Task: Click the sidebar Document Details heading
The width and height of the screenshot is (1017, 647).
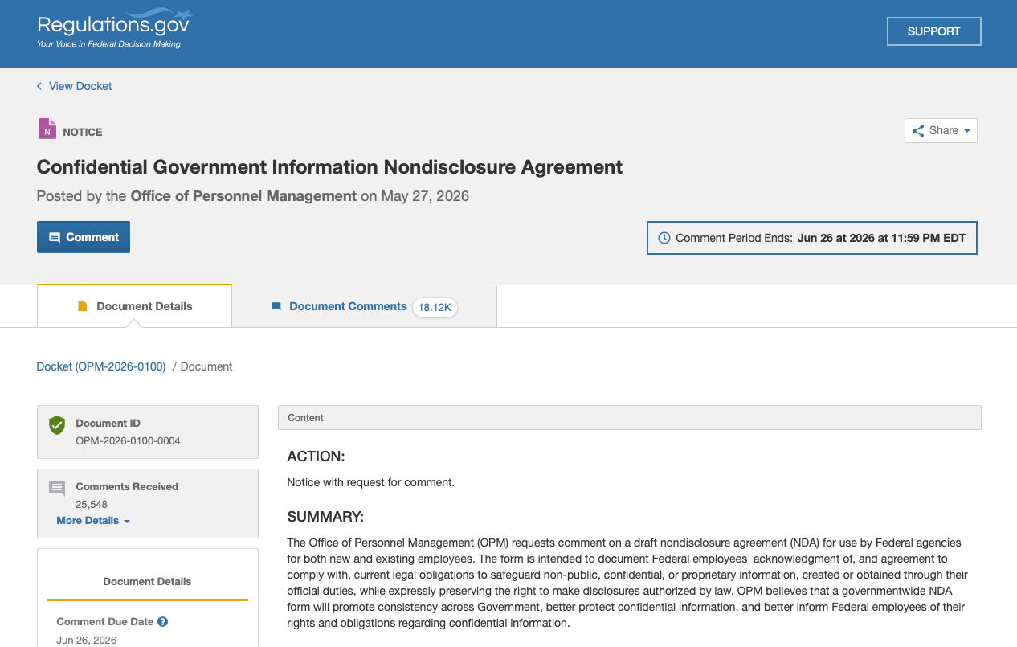Action: (147, 581)
